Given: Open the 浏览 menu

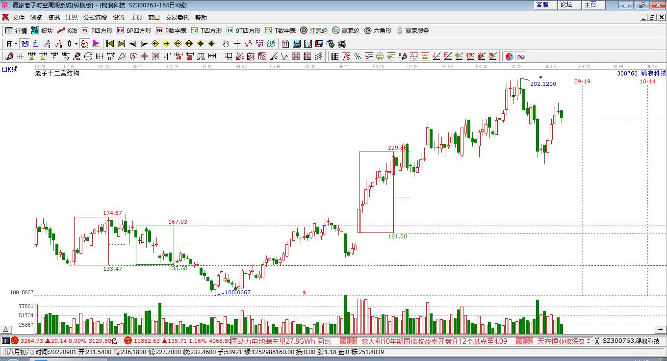Looking at the screenshot, I should [x=36, y=17].
